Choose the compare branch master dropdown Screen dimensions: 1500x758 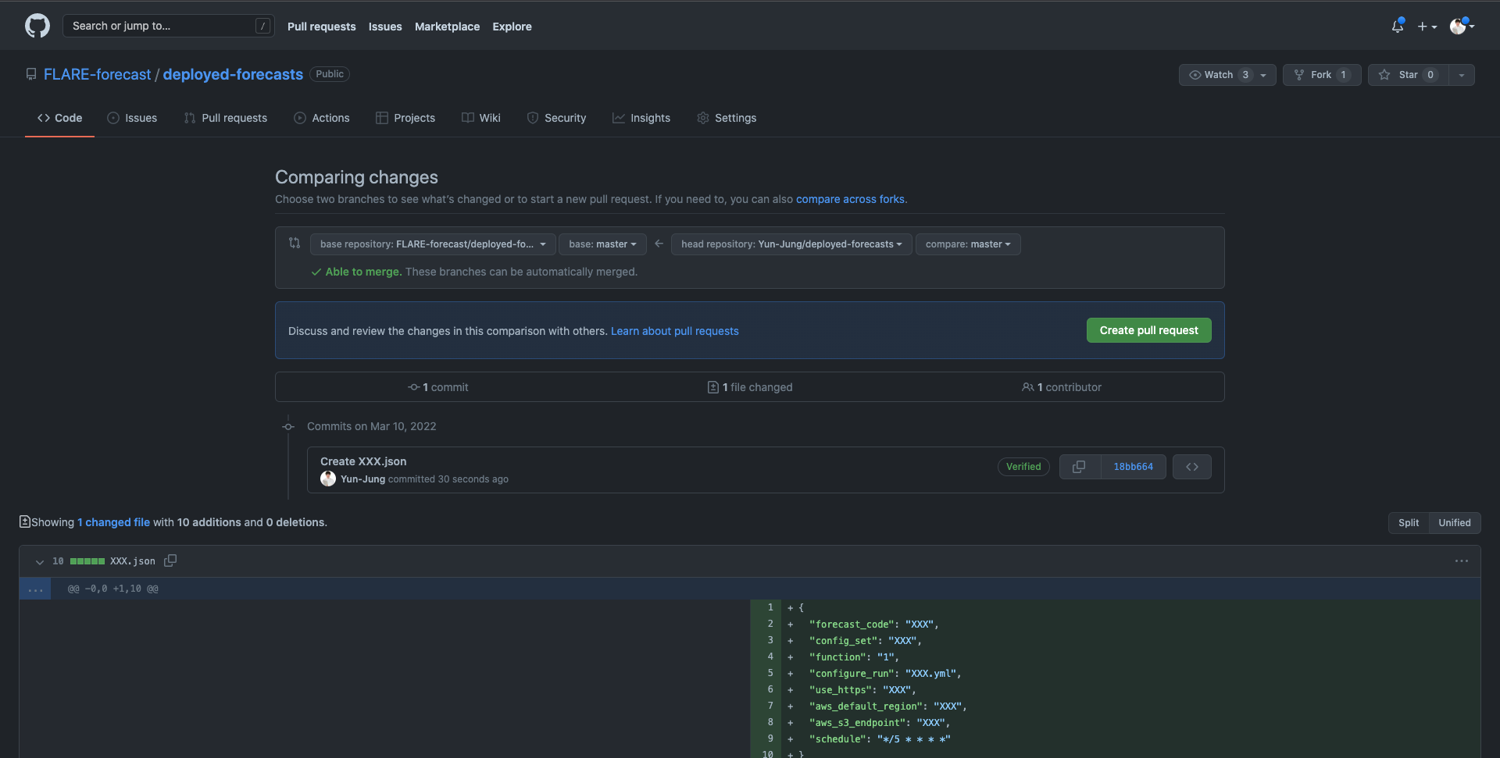point(968,244)
